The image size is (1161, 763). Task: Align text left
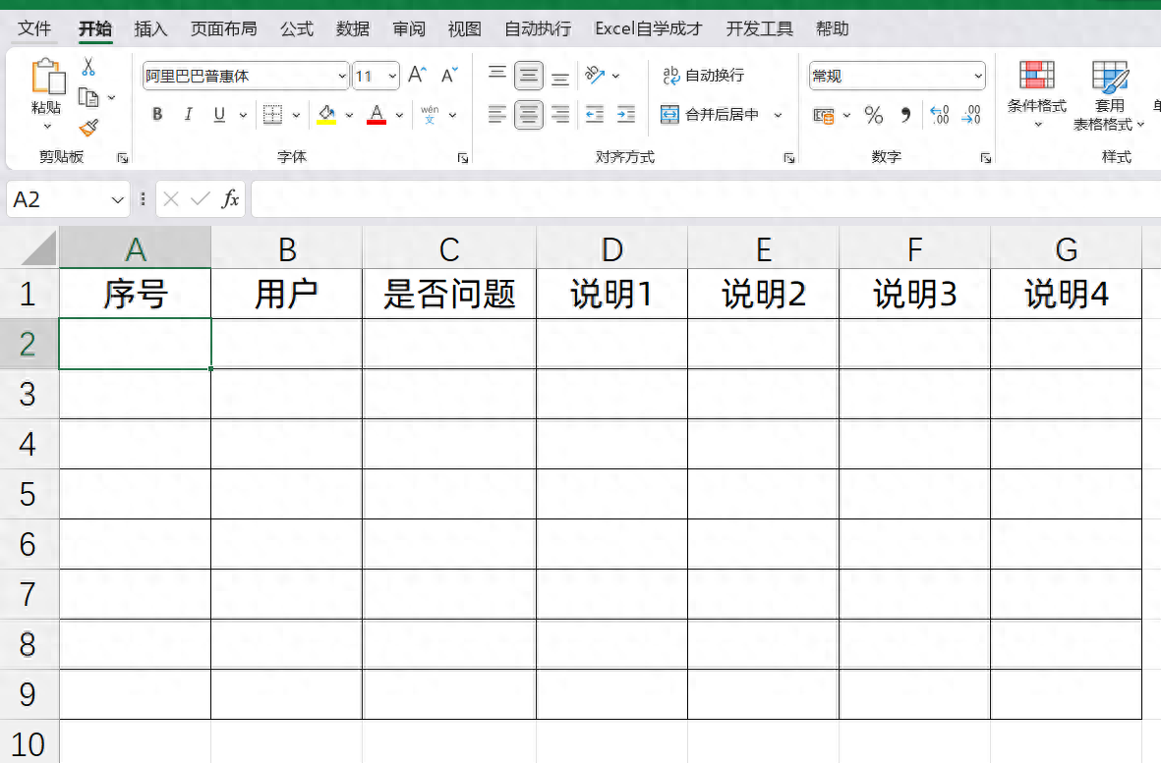[497, 114]
